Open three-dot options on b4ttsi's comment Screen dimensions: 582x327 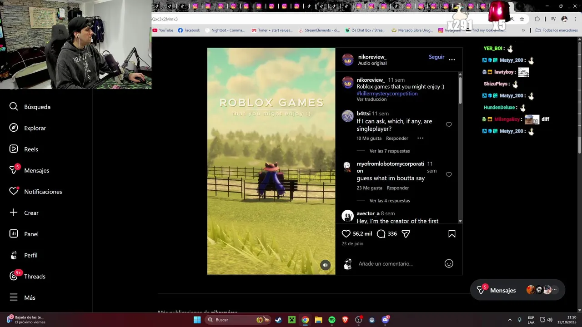(x=420, y=138)
